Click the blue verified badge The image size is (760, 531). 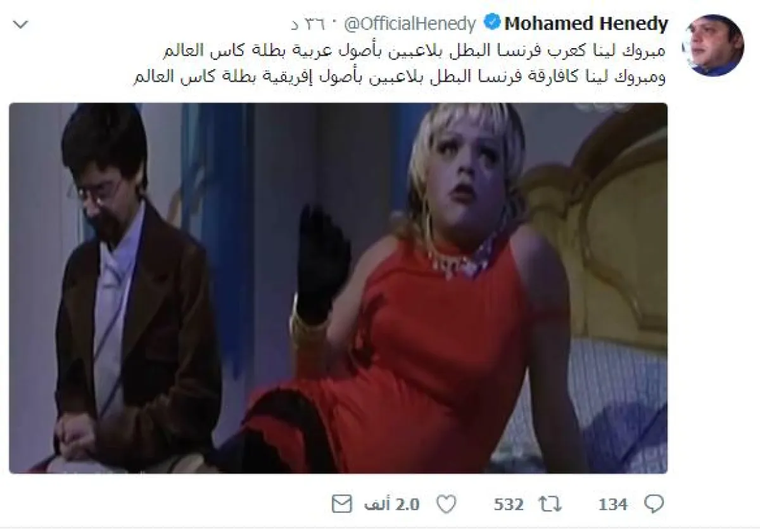pyautogui.click(x=491, y=24)
